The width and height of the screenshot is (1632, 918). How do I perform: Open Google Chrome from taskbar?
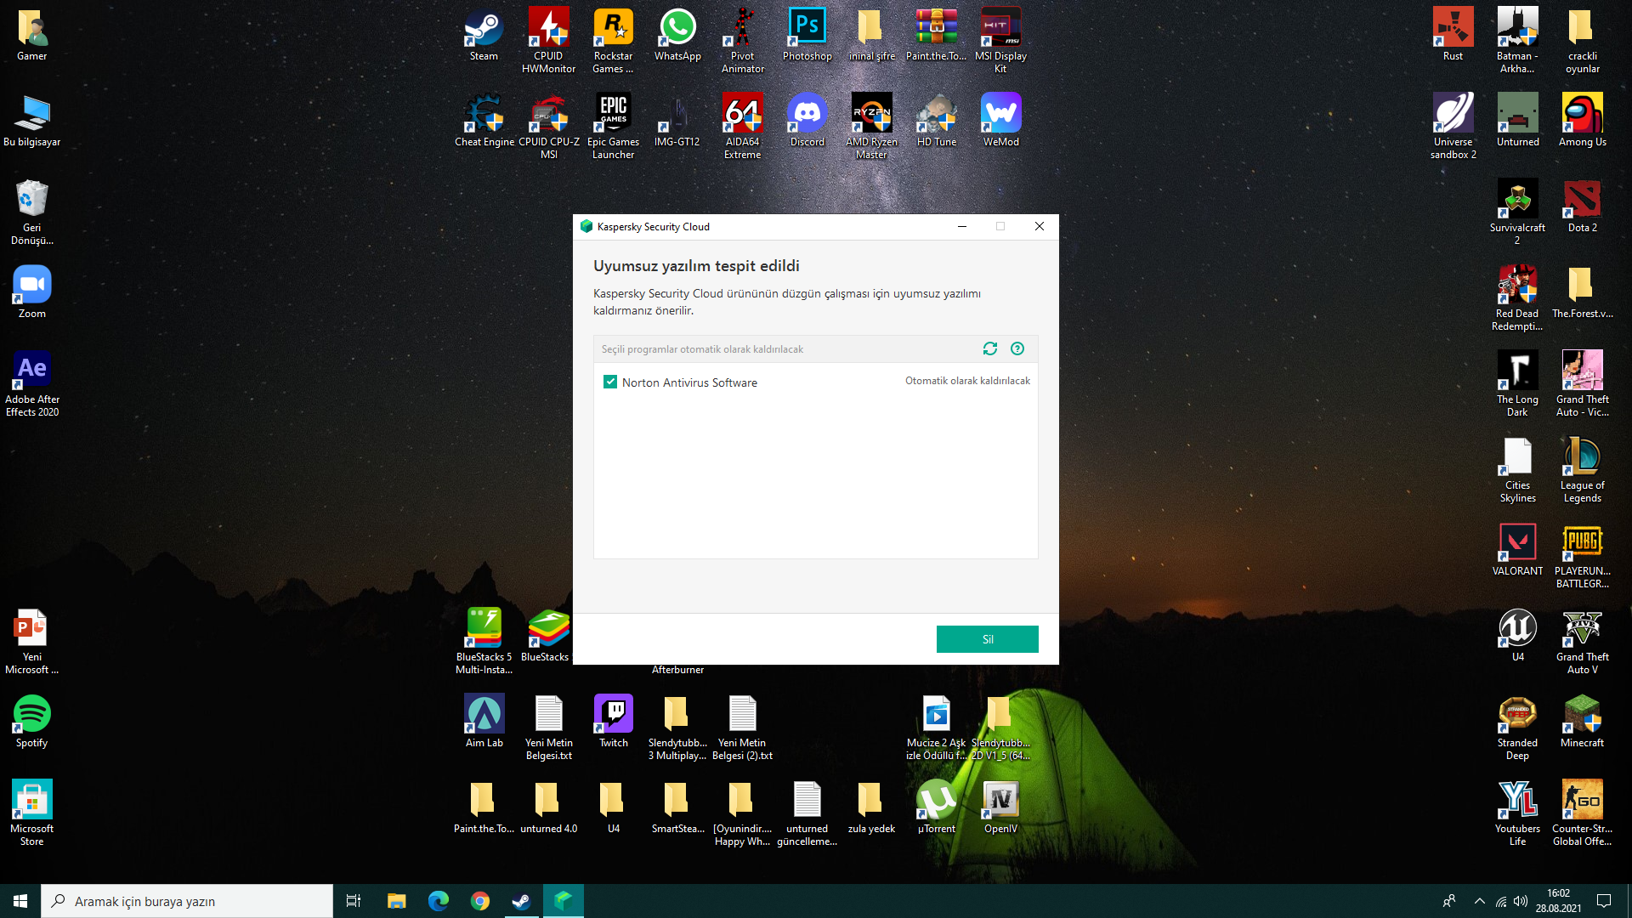[x=480, y=900]
